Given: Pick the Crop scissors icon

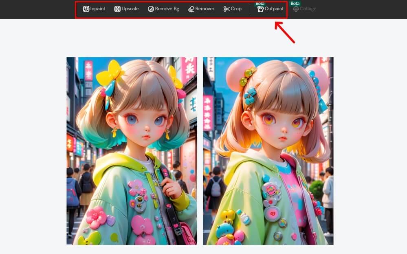Looking at the screenshot, I should pos(227,9).
